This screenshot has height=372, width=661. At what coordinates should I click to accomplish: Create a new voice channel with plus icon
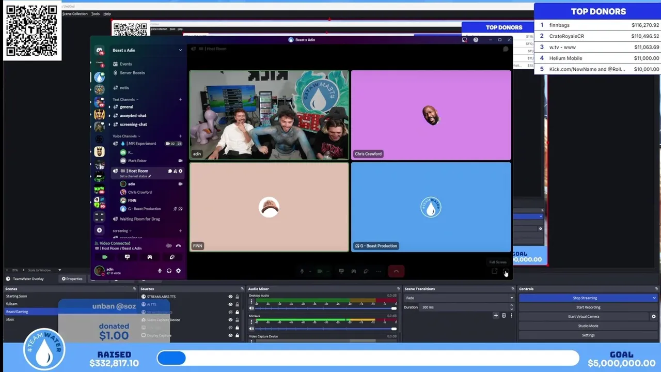click(x=180, y=136)
